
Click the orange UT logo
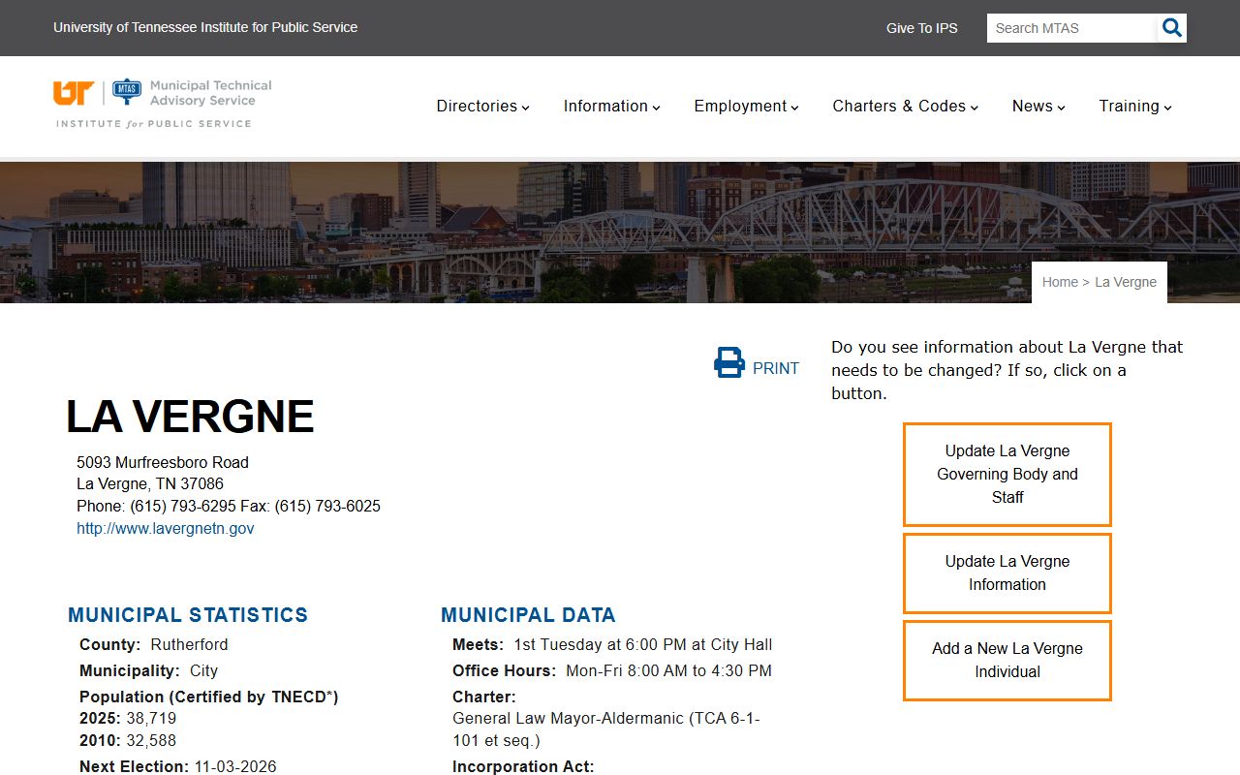(74, 93)
